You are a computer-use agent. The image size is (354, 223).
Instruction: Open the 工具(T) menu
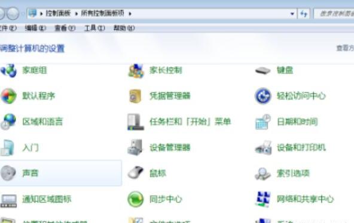pos(94,28)
